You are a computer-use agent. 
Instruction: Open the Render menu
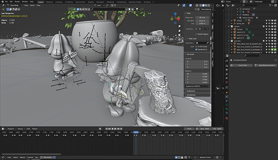point(17,2)
